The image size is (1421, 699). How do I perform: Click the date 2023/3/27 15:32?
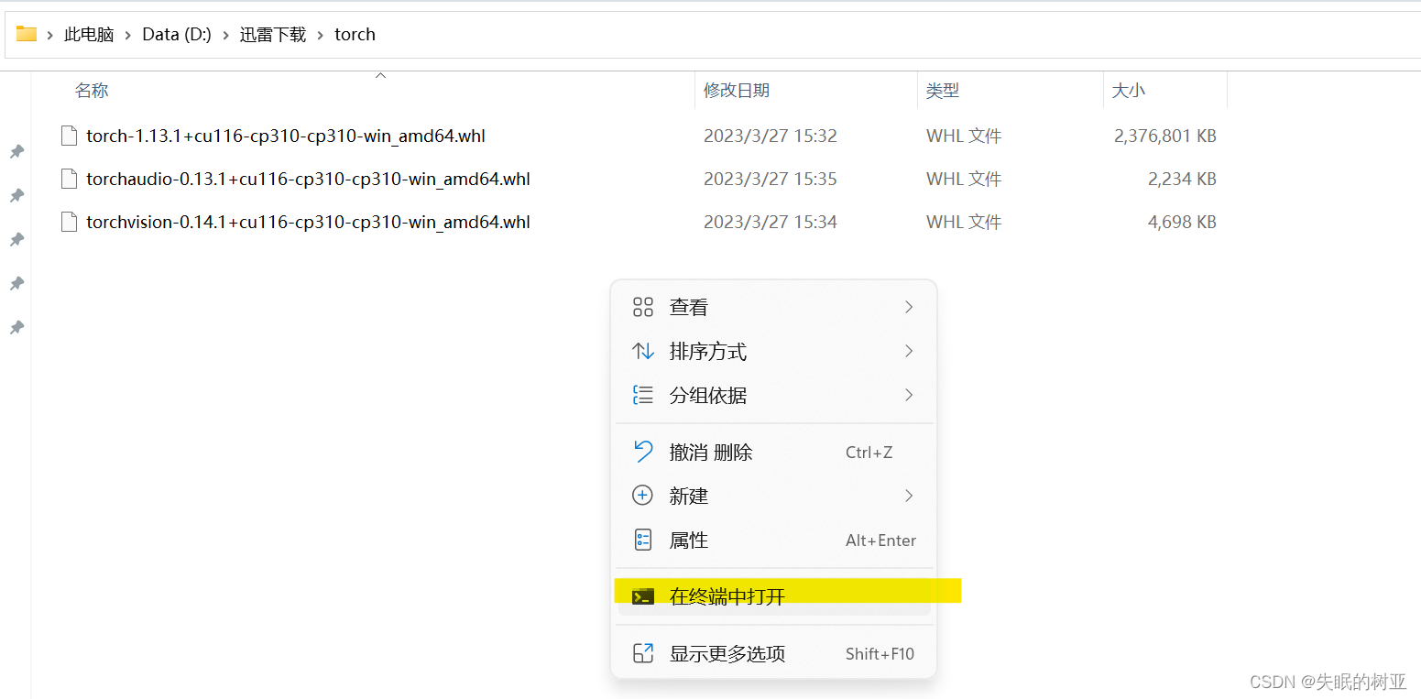pyautogui.click(x=771, y=136)
